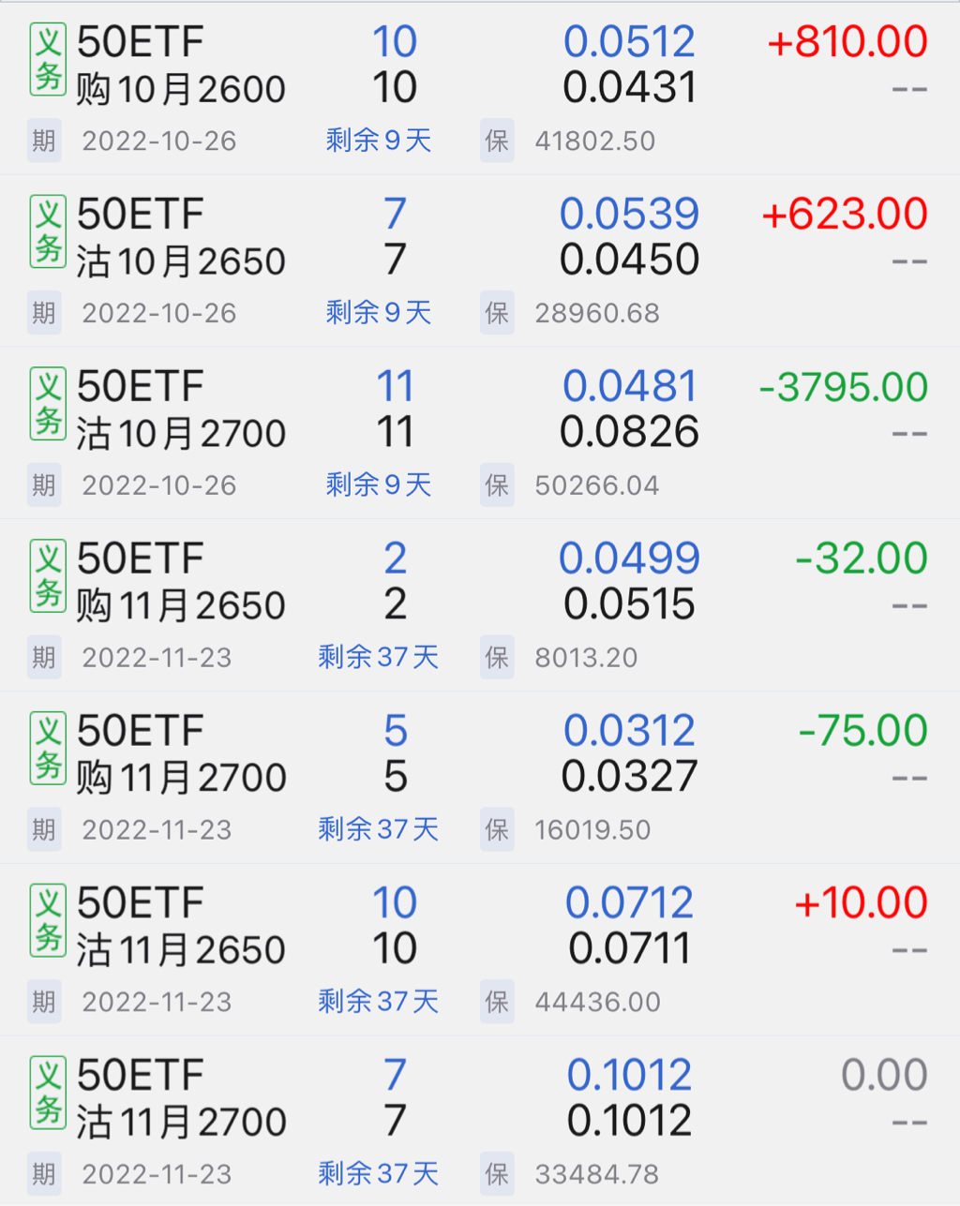Click the 义务 badge for 购10月2600
Image resolution: width=960 pixels, height=1206 pixels.
(x=48, y=60)
